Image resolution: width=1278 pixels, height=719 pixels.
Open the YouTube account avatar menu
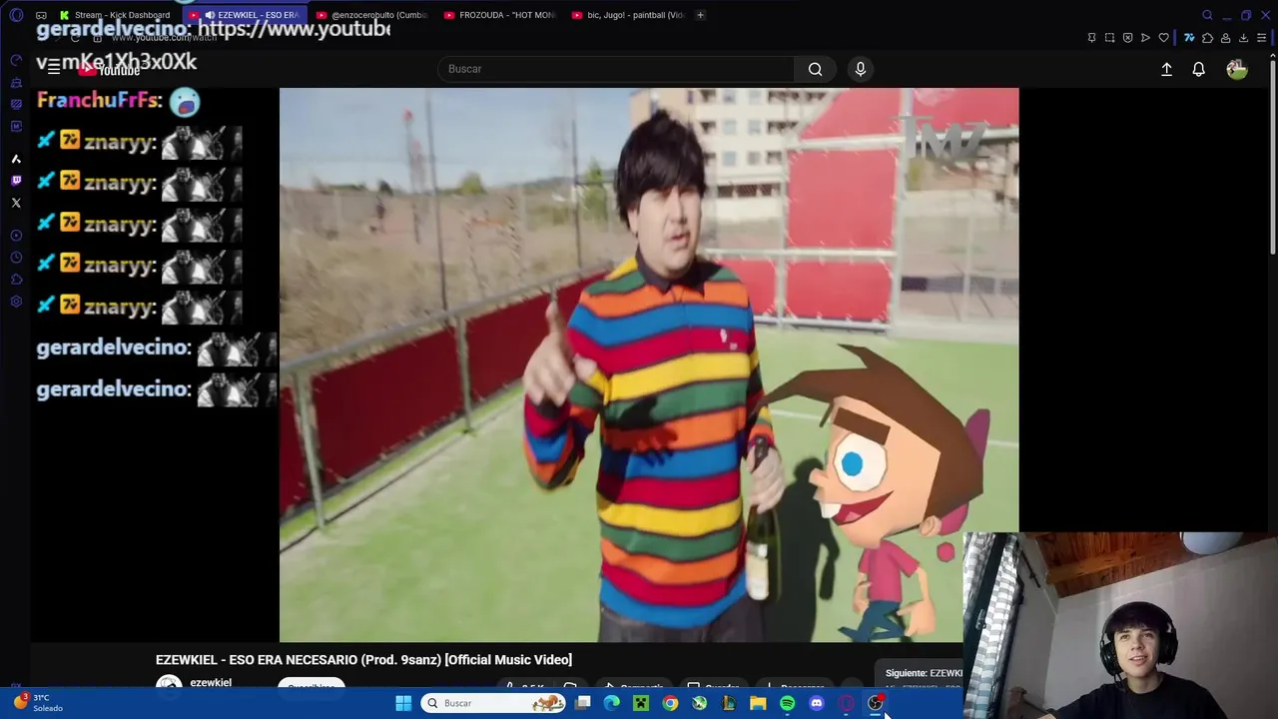[1237, 69]
